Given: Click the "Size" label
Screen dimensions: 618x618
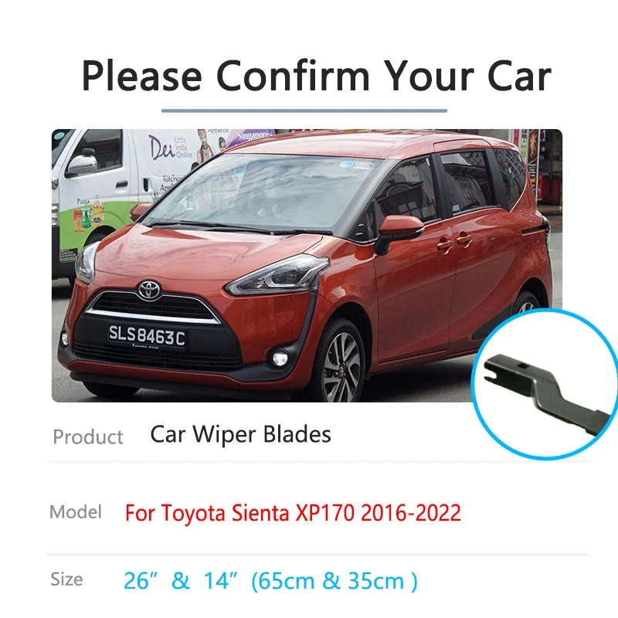Looking at the screenshot, I should pos(66,579).
